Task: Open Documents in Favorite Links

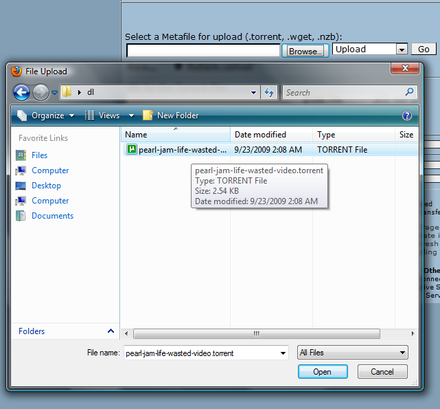Action: click(x=52, y=216)
